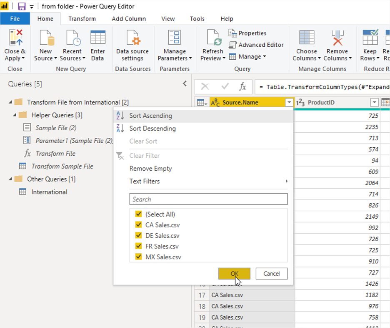Click the filter Search box
This screenshot has width=390, height=328.
point(208,199)
